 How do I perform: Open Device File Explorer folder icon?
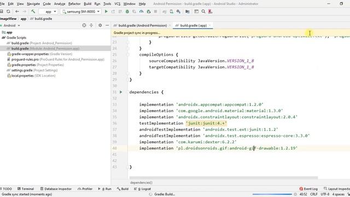pyautogui.click(x=188, y=11)
